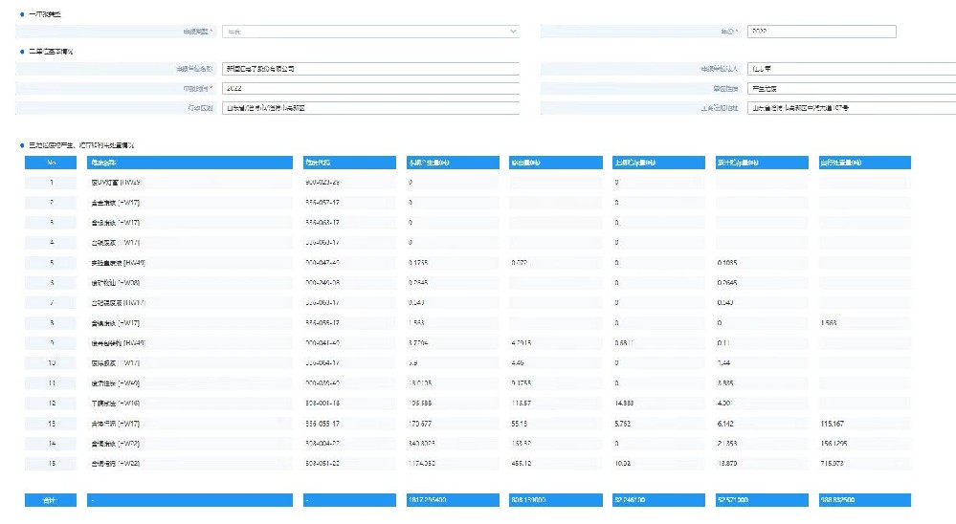
Task: Click the declaring company name field
Action: 369,69
